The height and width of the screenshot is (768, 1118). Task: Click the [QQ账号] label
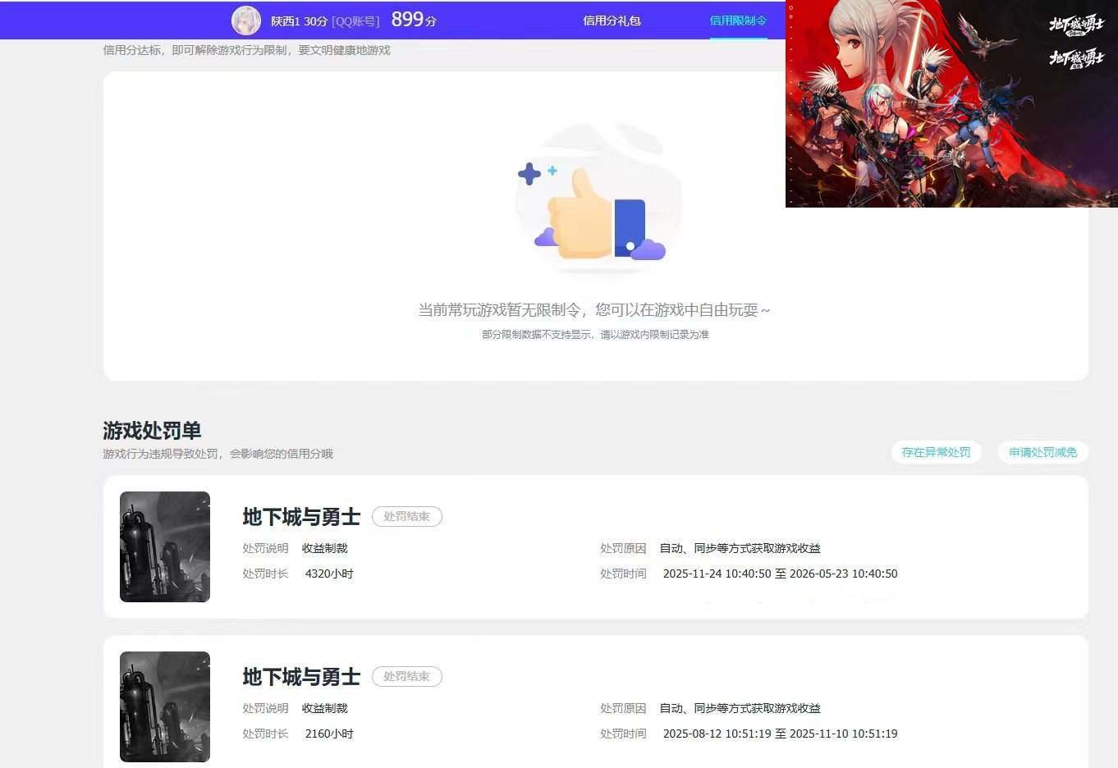point(355,21)
